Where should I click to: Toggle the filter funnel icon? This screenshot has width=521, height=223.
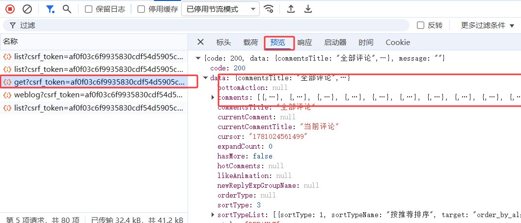(x=50, y=9)
